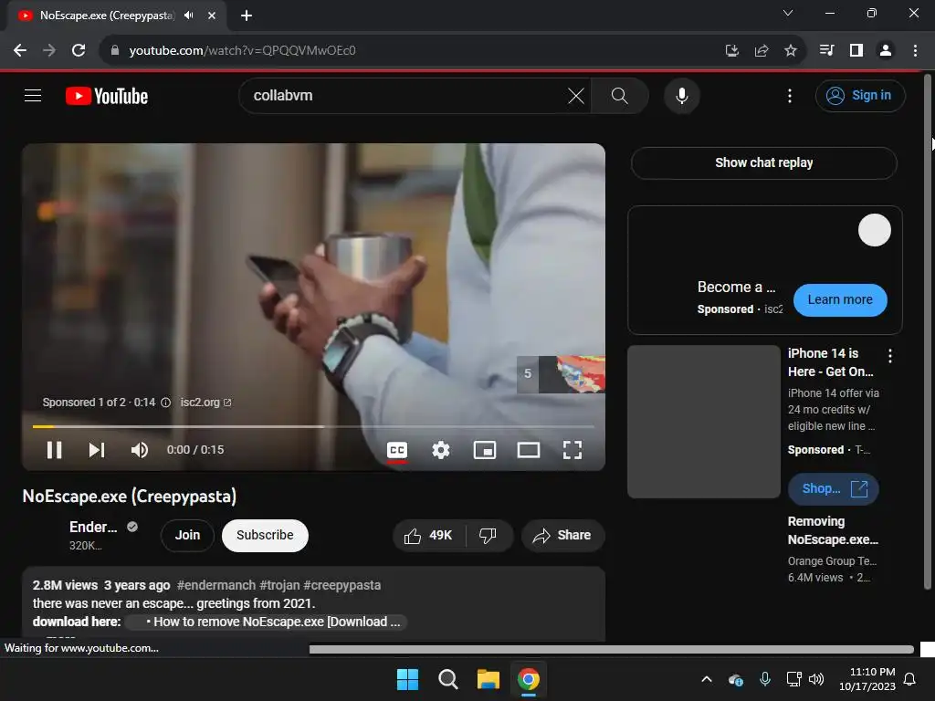Show hidden tray icons chevron
935x701 pixels.
coord(707,679)
